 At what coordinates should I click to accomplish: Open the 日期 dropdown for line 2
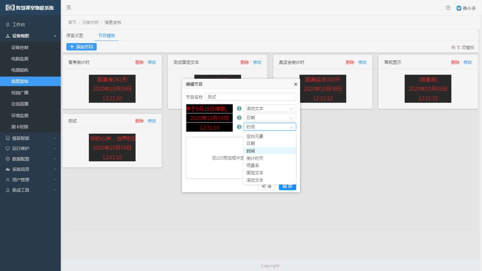click(270, 118)
